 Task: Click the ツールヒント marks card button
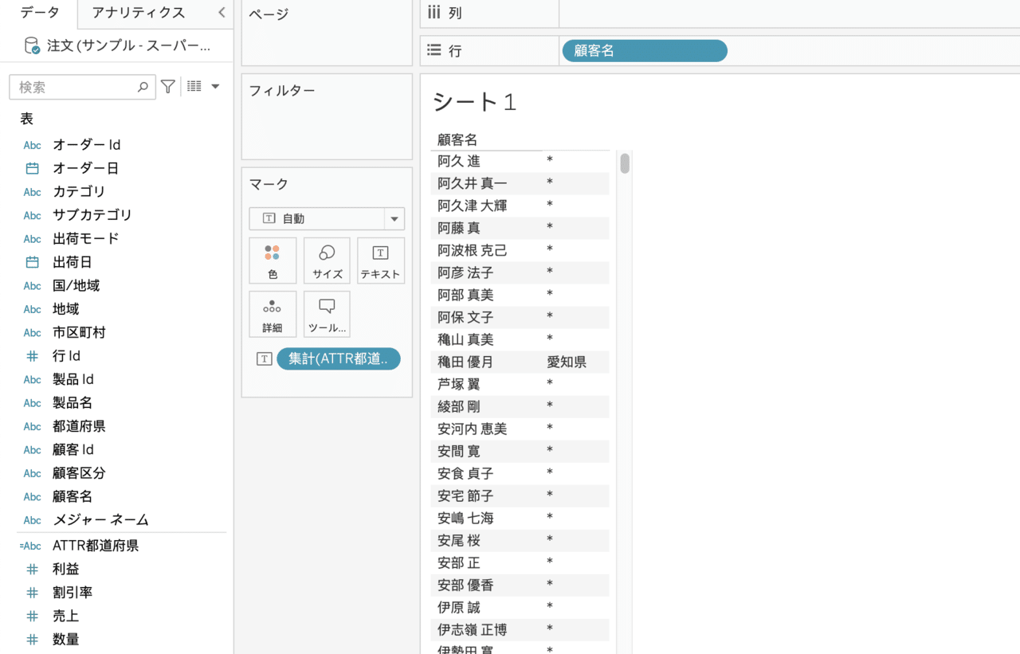327,314
